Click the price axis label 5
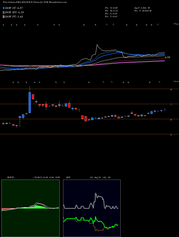Screen dimensions: 179x237 tap(171, 135)
